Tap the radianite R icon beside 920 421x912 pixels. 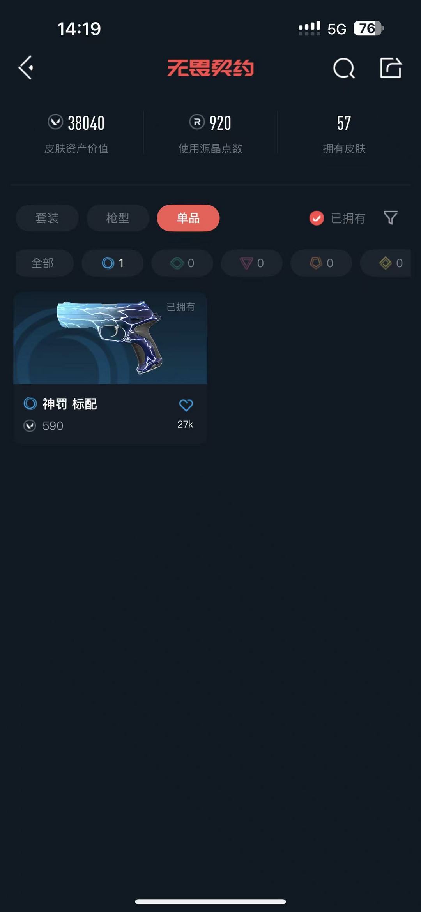[x=197, y=122]
